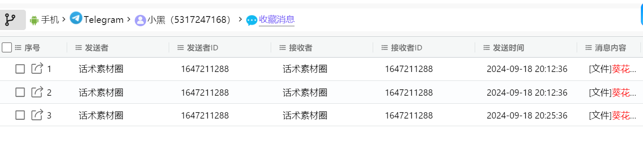Go to the Telegram breadcrumb item
This screenshot has width=643, height=163.
pos(104,19)
